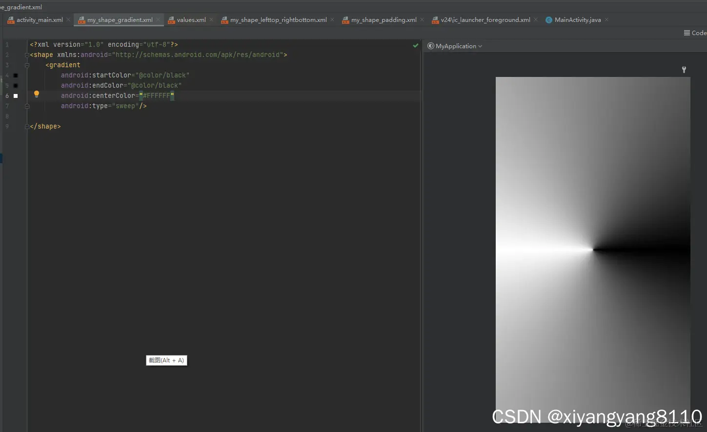Image resolution: width=707 pixels, height=432 pixels.
Task: Click the sweep gradient preview image
Action: pyautogui.click(x=593, y=249)
